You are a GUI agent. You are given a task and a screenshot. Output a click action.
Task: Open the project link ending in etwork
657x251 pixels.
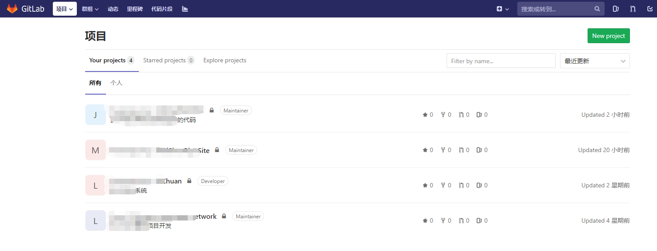[x=163, y=217]
